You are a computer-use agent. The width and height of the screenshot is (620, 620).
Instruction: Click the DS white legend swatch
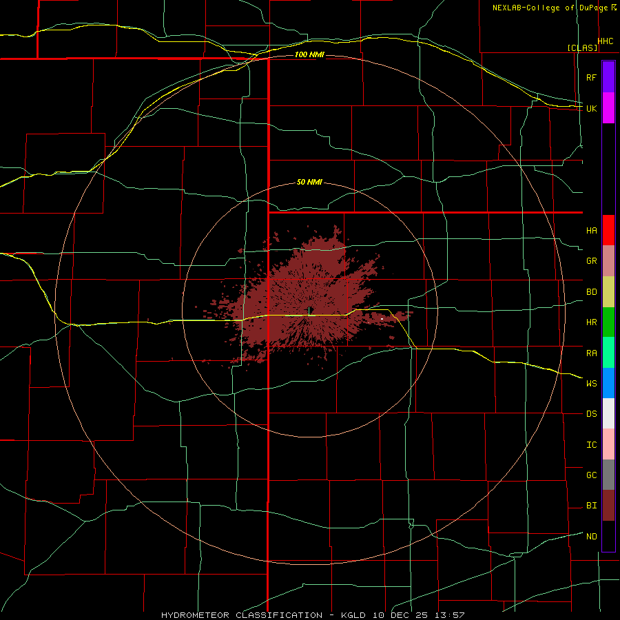[x=608, y=413]
